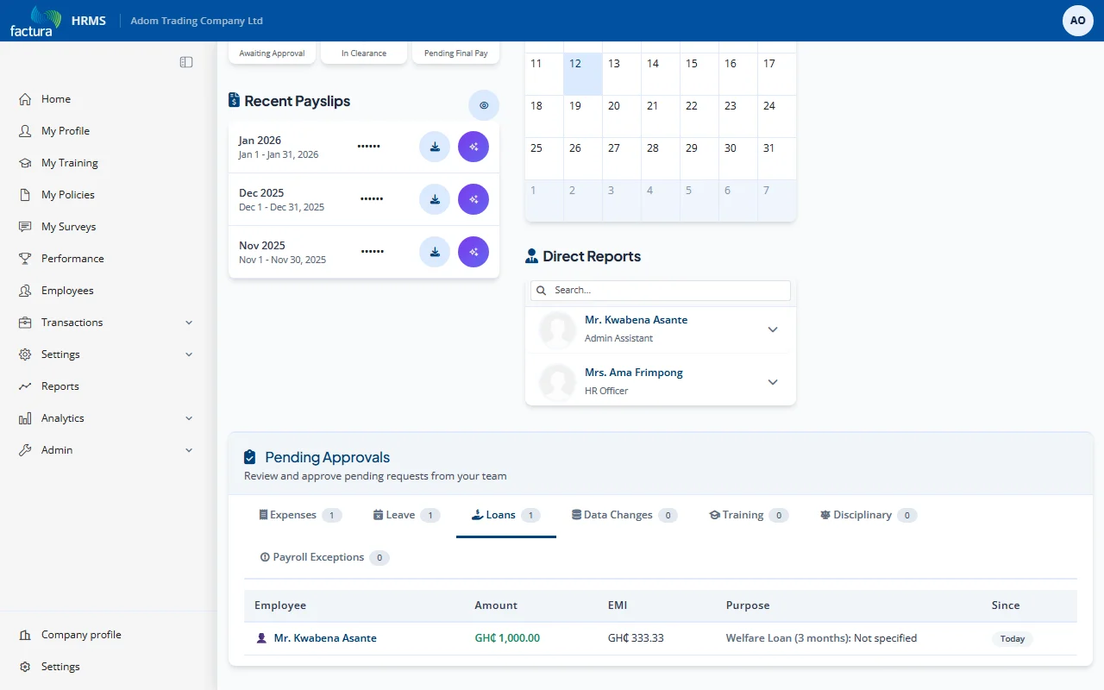
Task: Go to My Policies
Action: coord(68,195)
